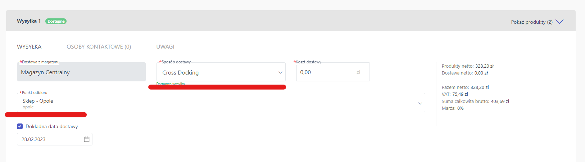
Task: Click the delivery date field 28.02.2023
Action: pyautogui.click(x=55, y=139)
